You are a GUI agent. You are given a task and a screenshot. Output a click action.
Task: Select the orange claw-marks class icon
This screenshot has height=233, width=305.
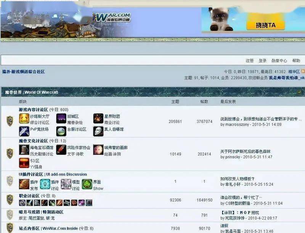click(59, 203)
